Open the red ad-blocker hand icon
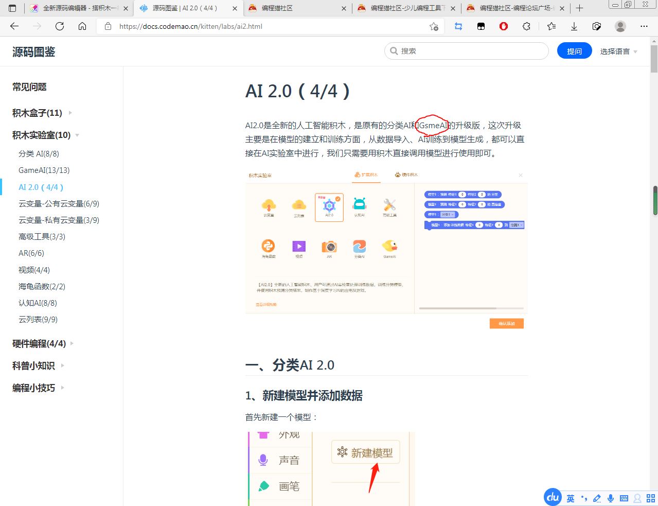 [504, 26]
